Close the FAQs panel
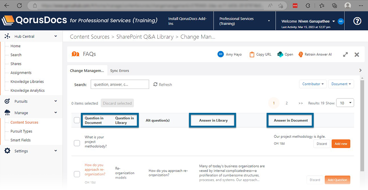The height and width of the screenshot is (190, 368). (357, 55)
